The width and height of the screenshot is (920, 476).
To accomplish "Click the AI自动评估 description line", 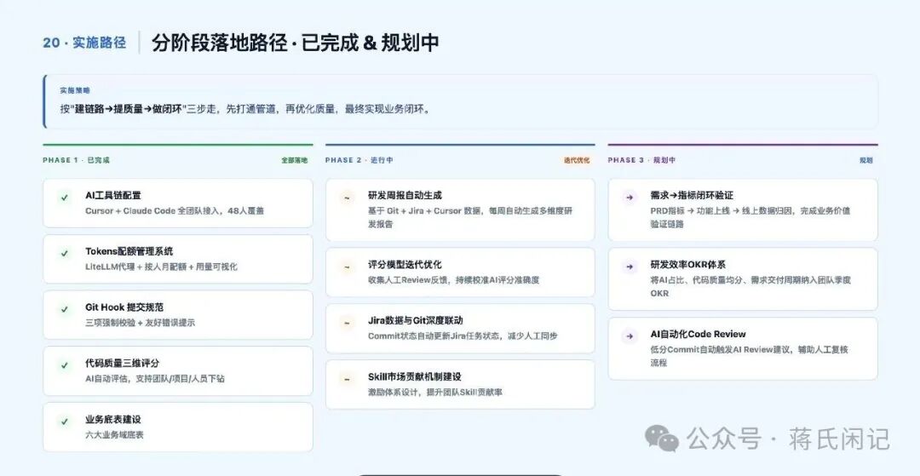I will tap(155, 379).
